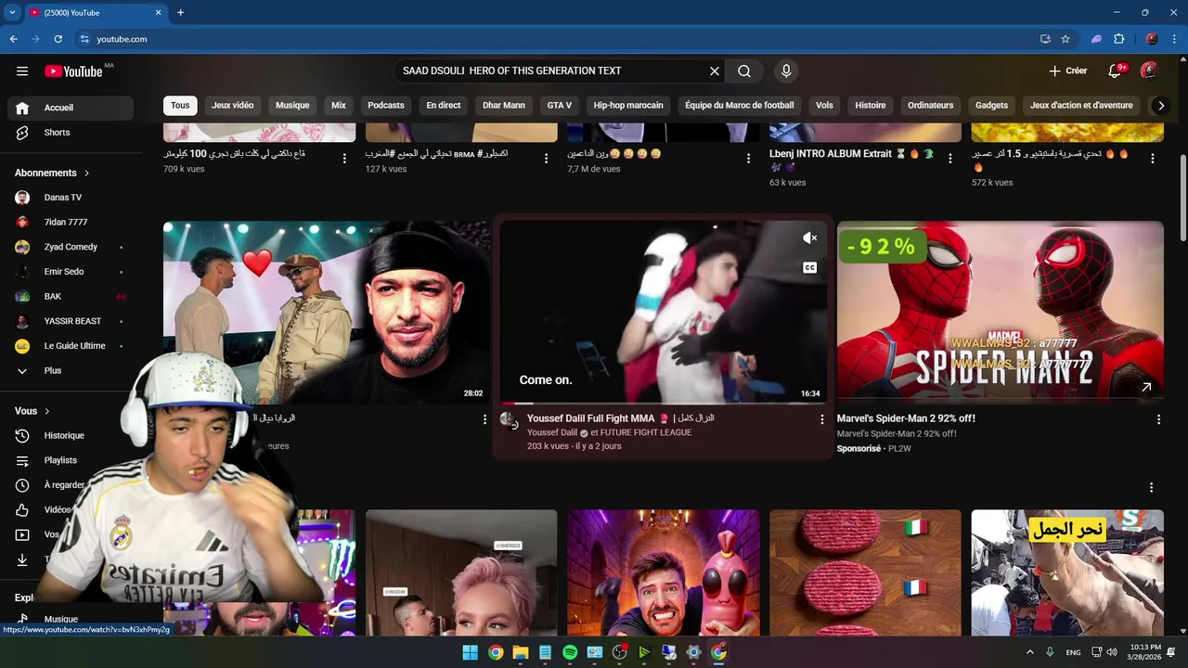This screenshot has width=1188, height=668.
Task: Open Playlists in the sidebar
Action: 71,460
